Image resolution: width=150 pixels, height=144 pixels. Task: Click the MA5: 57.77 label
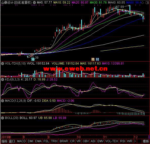pos(45,3)
